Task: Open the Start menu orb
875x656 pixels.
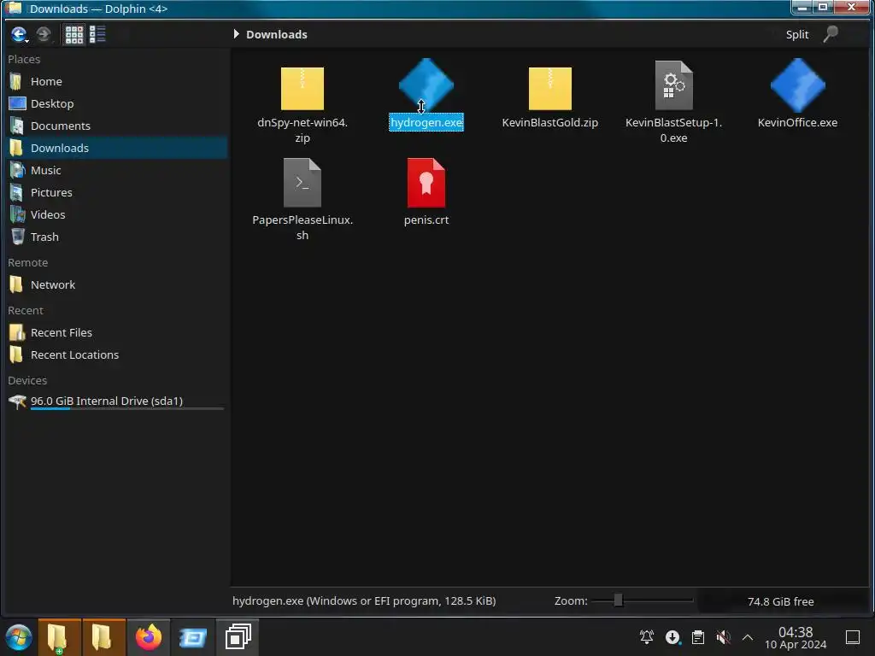Action: (19, 637)
